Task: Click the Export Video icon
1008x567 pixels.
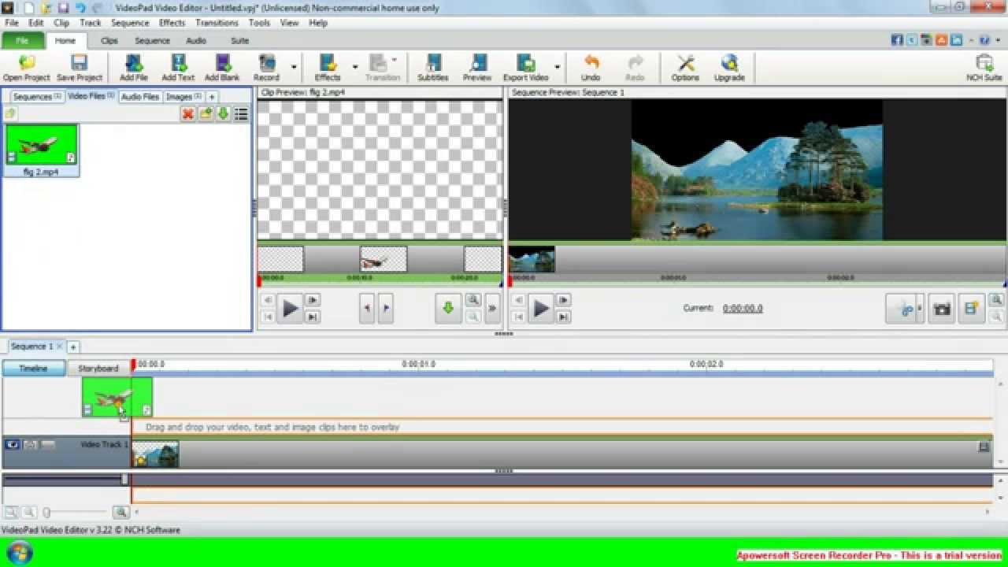Action: pos(526,69)
